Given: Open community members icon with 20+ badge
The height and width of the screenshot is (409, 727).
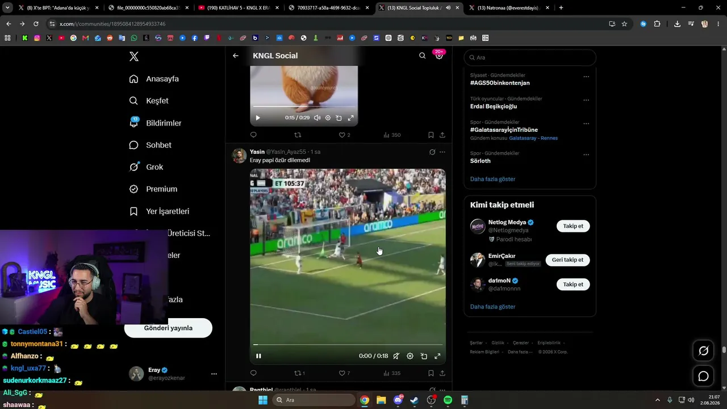Looking at the screenshot, I should pyautogui.click(x=439, y=56).
